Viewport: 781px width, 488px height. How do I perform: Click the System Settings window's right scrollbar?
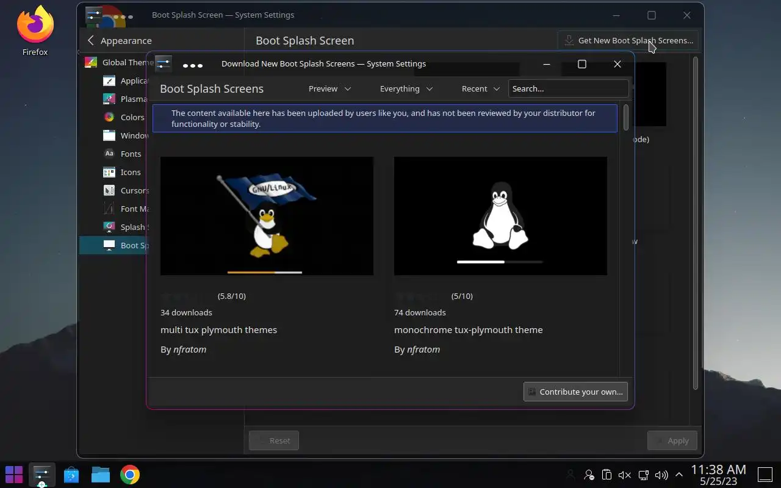[695, 223]
